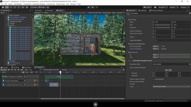Pause the editor playback
This screenshot has height=107, width=191.
(x=93, y=7)
